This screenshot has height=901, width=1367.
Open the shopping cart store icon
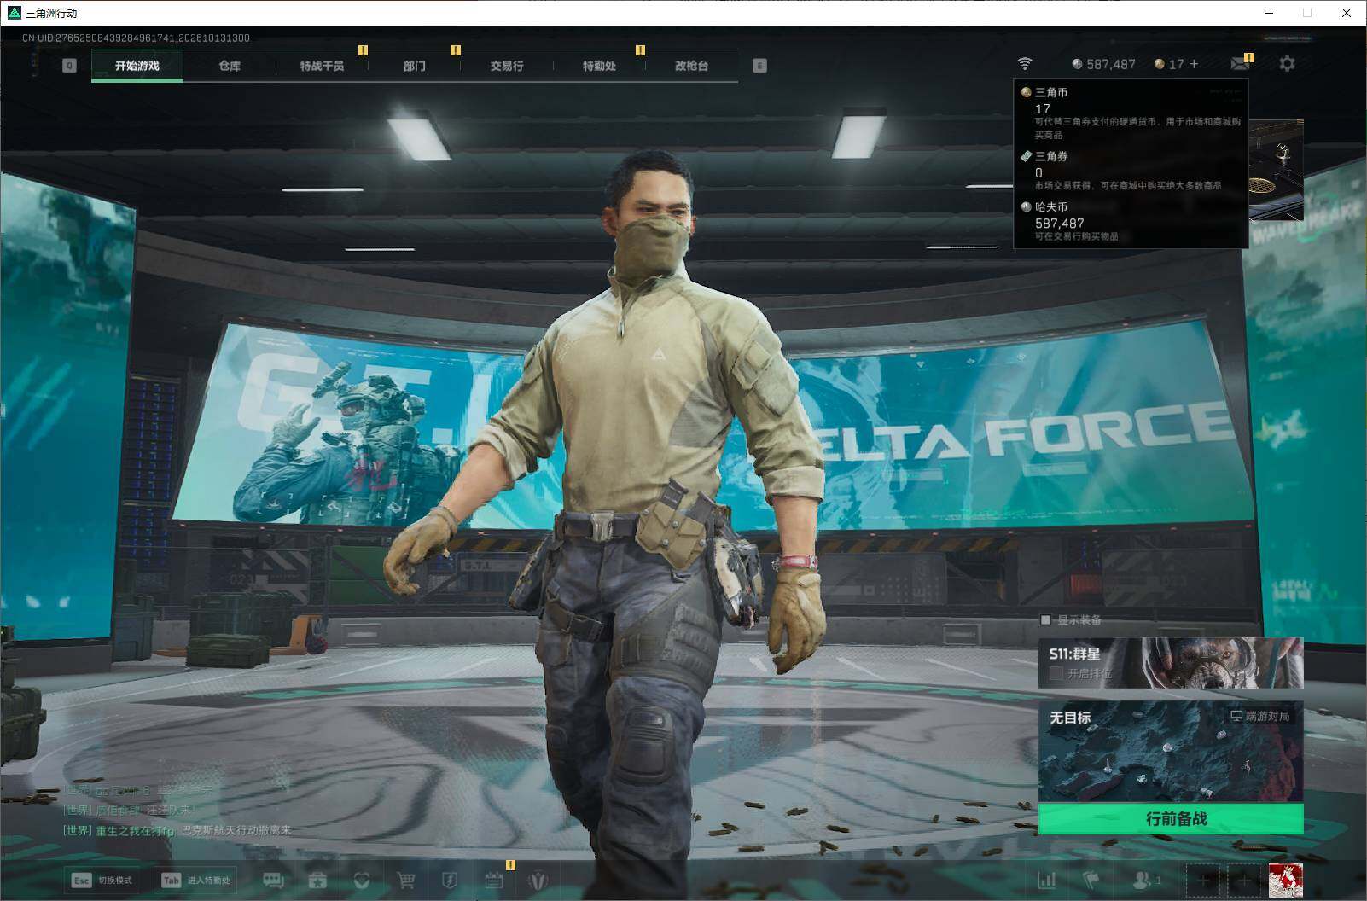click(x=405, y=880)
